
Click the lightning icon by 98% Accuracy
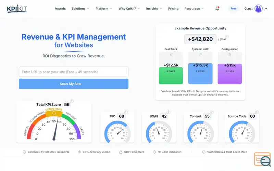(x=79, y=152)
